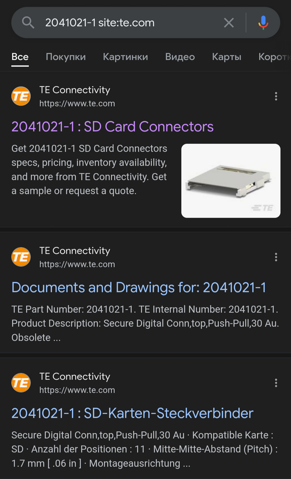Tap the magnifier search icon
Image resolution: width=291 pixels, height=479 pixels.
(28, 22)
